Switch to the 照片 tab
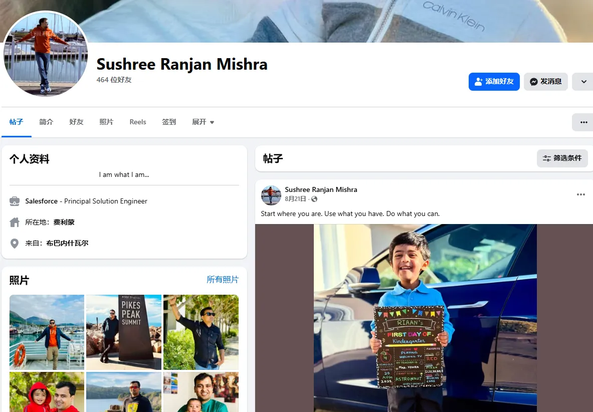Screen dimensions: 593x412 [x=106, y=122]
